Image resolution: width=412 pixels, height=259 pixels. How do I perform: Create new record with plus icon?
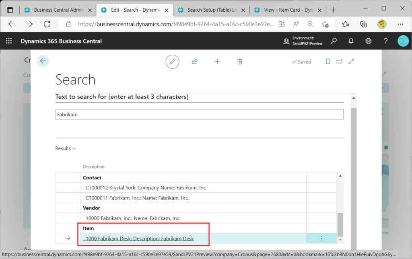click(x=217, y=62)
